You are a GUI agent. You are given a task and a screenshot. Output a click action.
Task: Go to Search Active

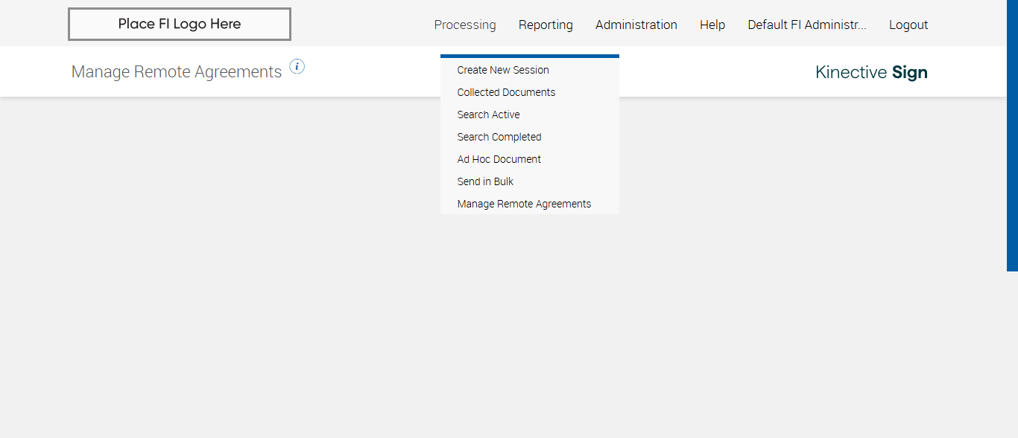(x=489, y=115)
